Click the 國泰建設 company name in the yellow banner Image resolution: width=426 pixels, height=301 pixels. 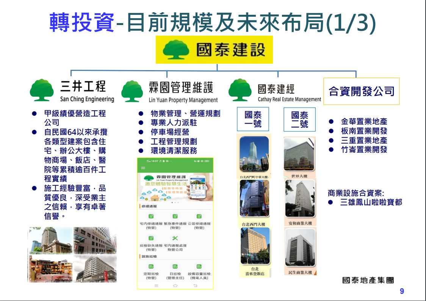click(231, 50)
